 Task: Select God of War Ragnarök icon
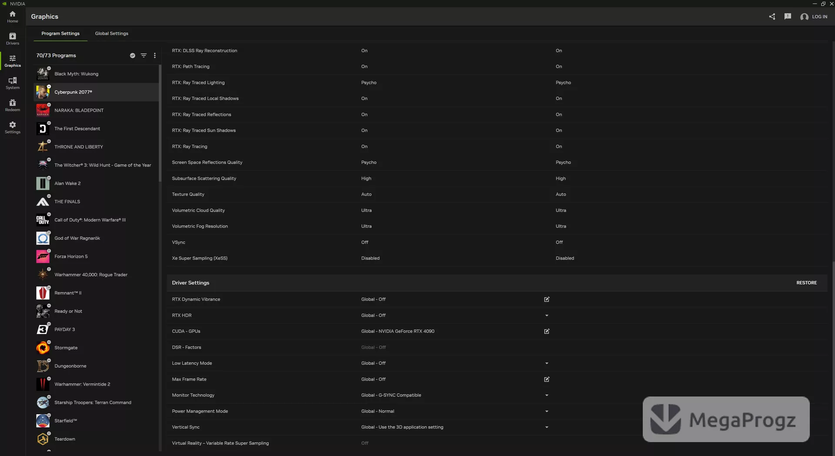[x=43, y=238]
